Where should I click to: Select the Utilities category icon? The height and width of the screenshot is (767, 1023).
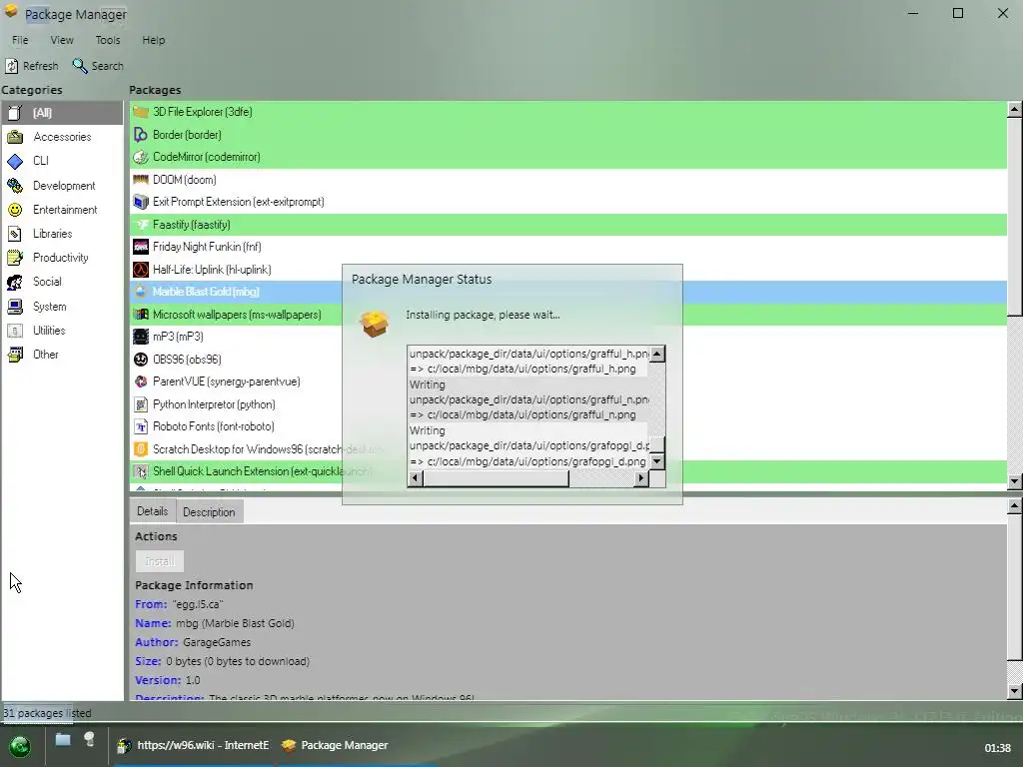coord(15,331)
